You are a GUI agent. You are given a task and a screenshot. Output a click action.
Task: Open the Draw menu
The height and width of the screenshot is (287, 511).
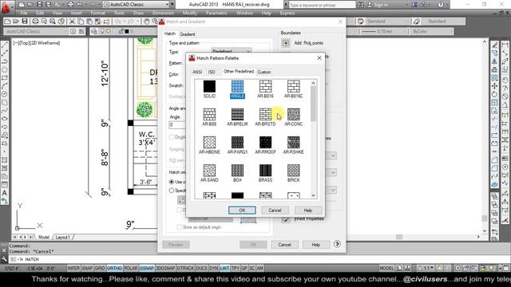[x=138, y=13]
